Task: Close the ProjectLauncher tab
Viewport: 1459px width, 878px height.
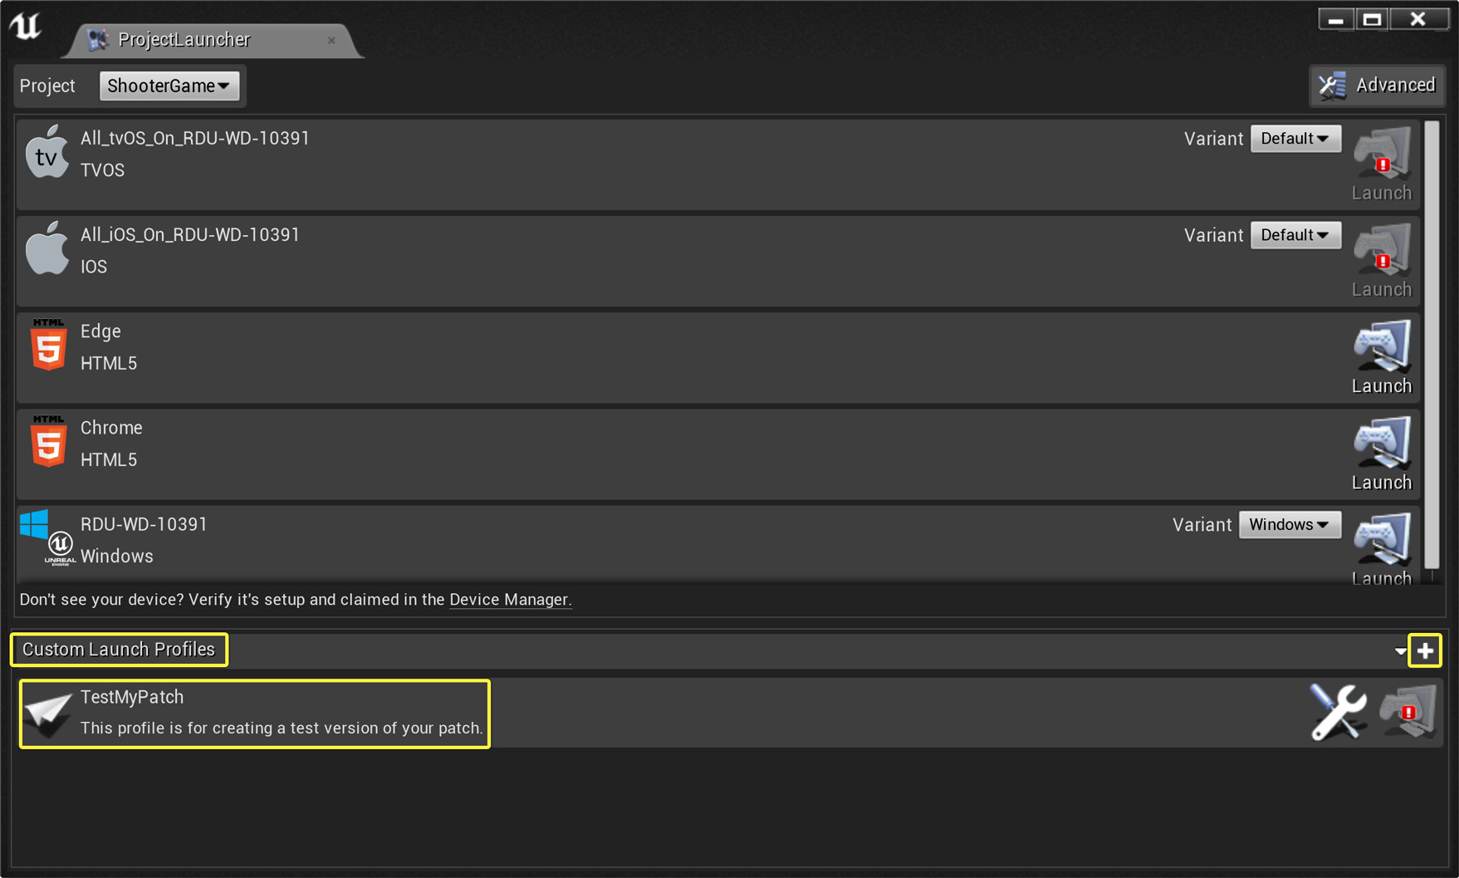Action: click(x=331, y=40)
